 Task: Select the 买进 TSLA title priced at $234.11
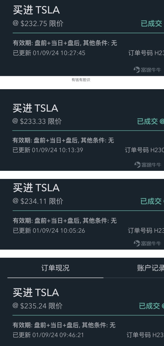[36, 188]
